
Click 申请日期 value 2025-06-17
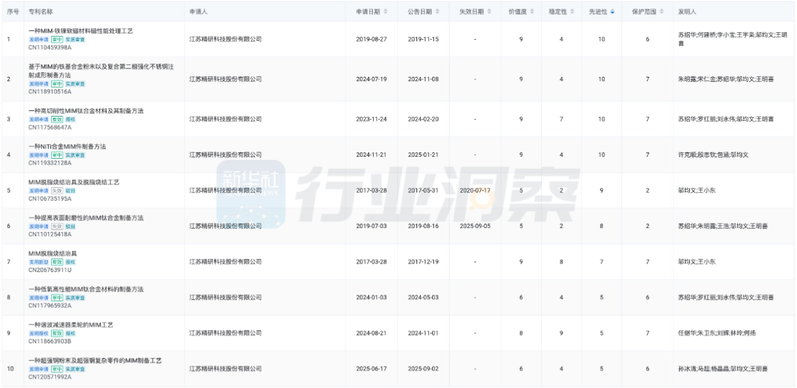(x=371, y=368)
